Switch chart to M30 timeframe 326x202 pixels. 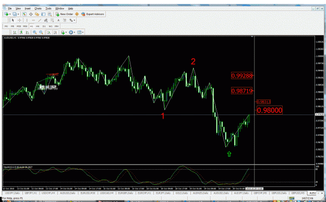click(25, 26)
